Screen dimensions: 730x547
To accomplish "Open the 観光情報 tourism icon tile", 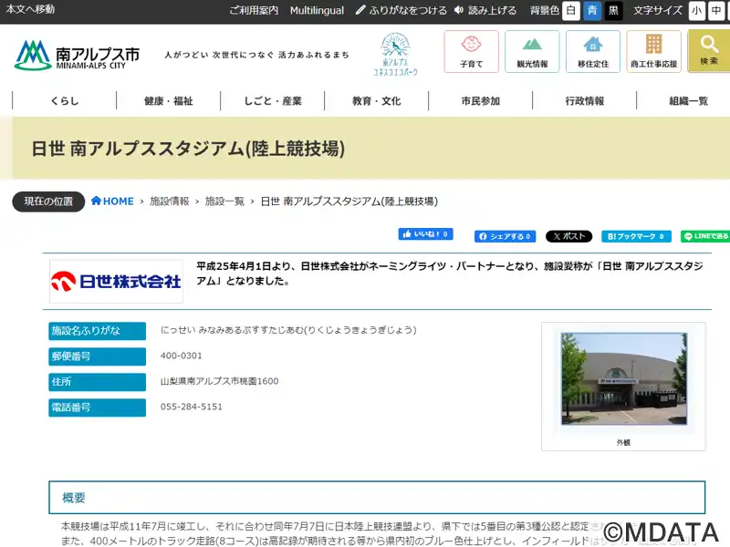I will (532, 51).
